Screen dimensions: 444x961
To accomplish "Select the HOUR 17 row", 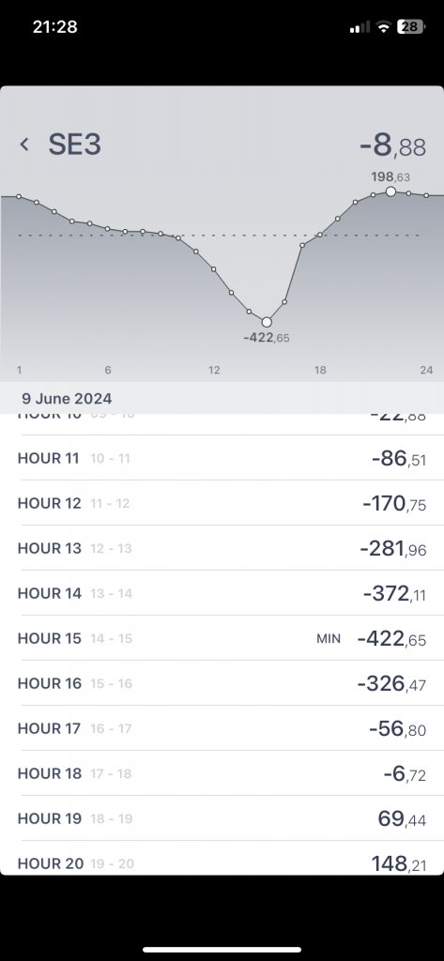I will coord(222,728).
